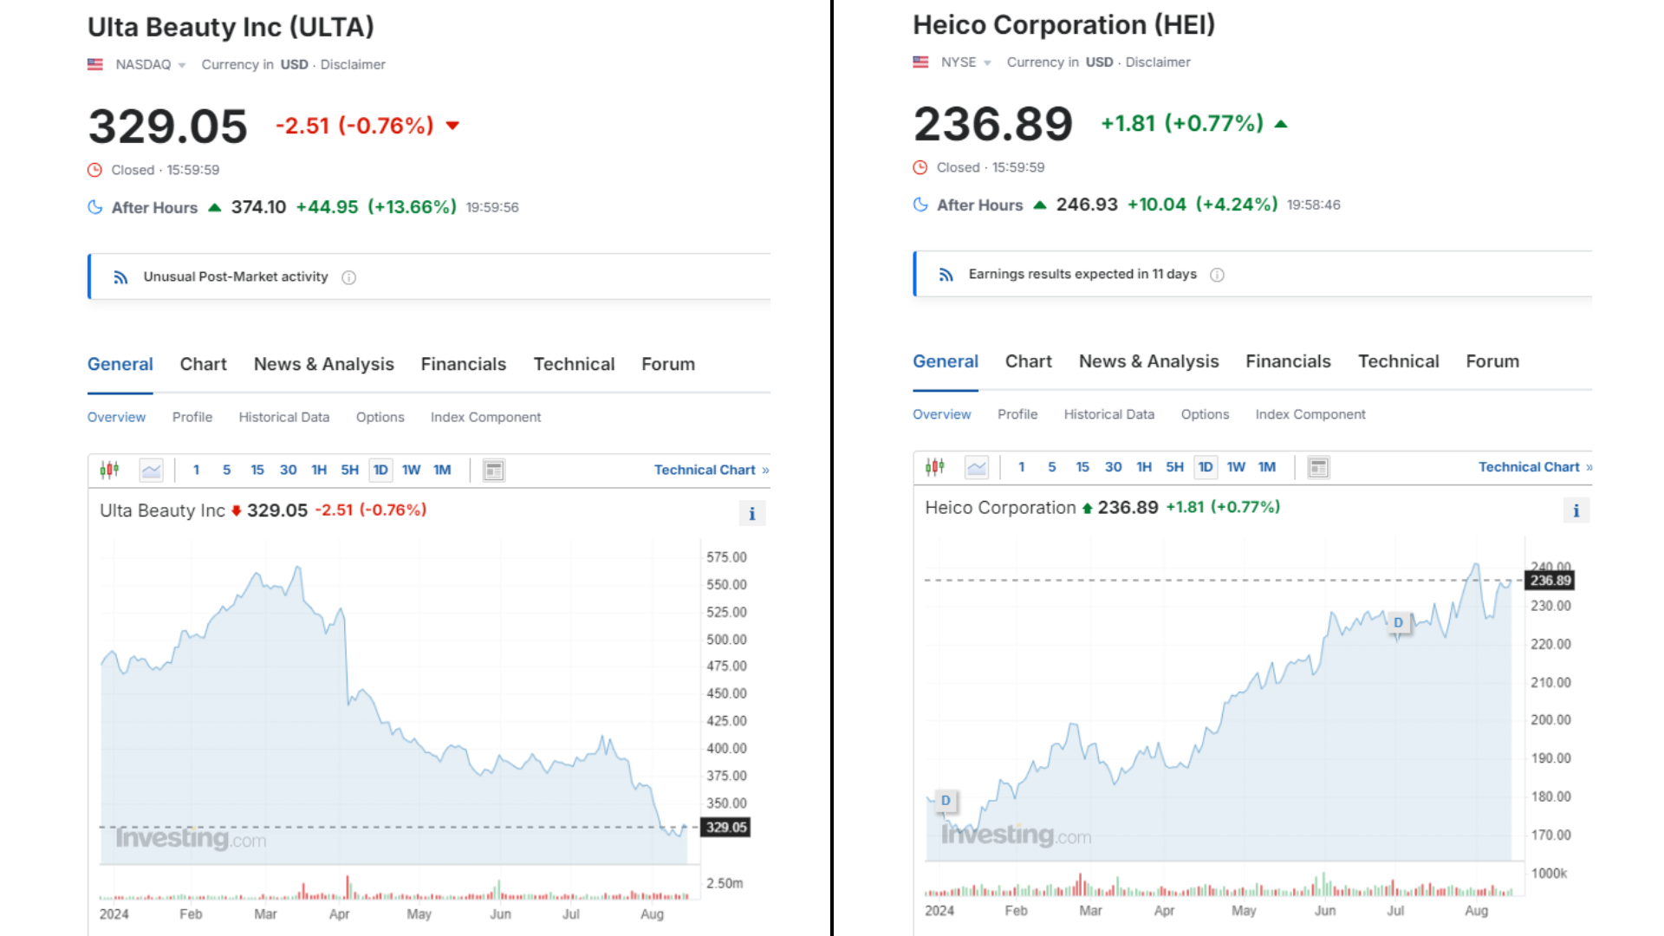Screen dimensions: 1664x936
Task: Set Ulta chart to 1H interval
Action: 319,470
